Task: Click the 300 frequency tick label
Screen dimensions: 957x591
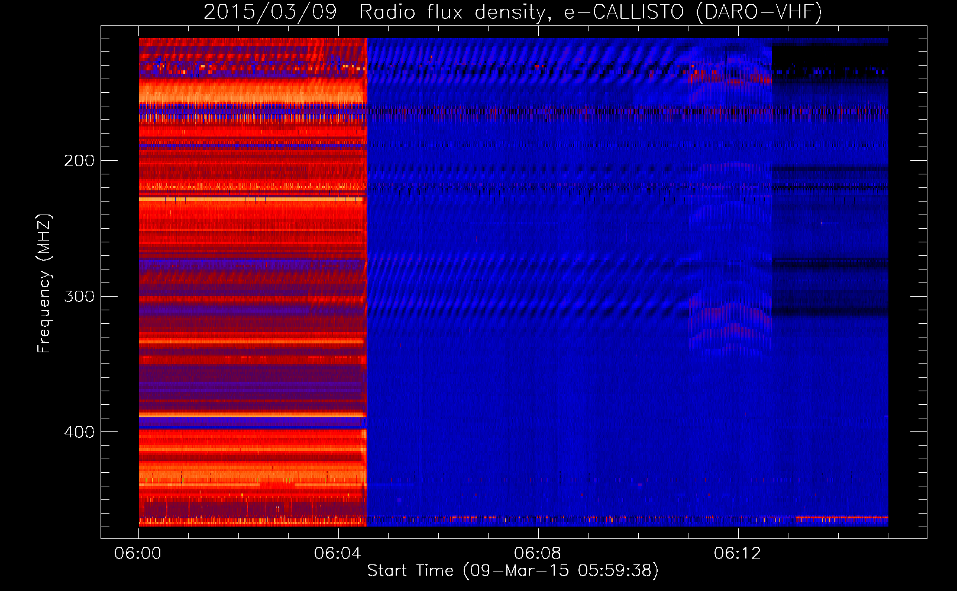Action: 79,296
